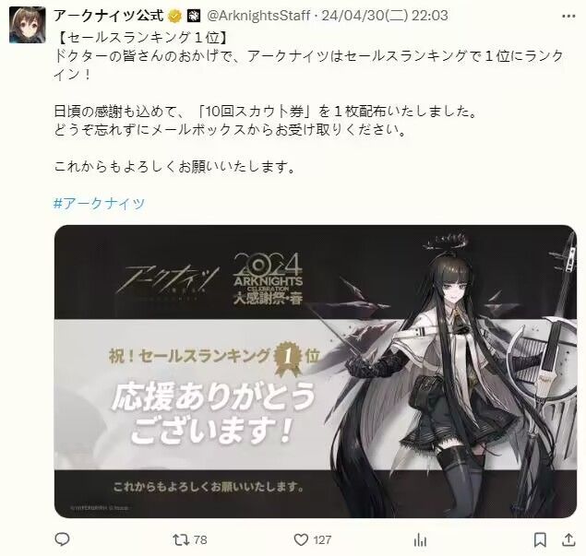Like the post with the heart icon
This screenshot has height=556, width=586.
(x=301, y=540)
